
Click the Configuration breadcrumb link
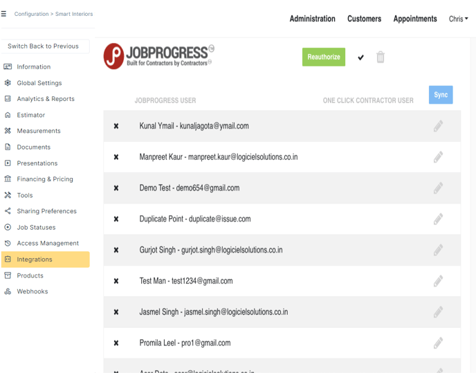tap(31, 14)
